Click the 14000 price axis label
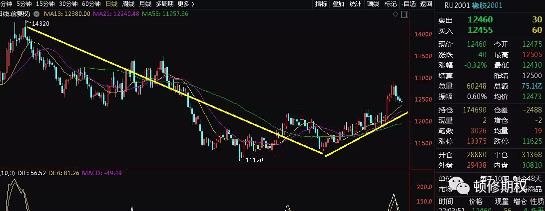The height and width of the screenshot is (211, 545). [x=423, y=34]
